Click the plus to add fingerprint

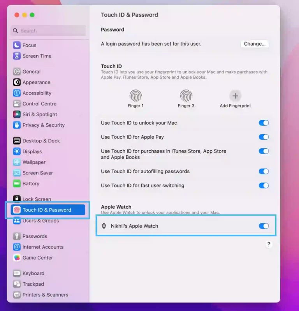(x=235, y=96)
